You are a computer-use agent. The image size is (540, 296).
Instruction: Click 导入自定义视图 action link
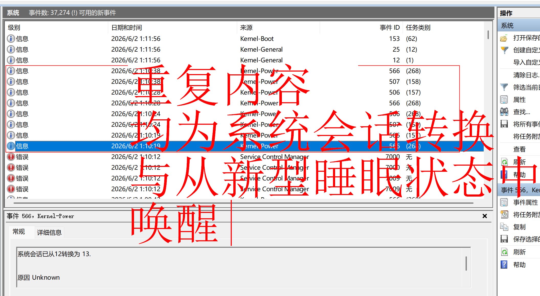pos(526,62)
